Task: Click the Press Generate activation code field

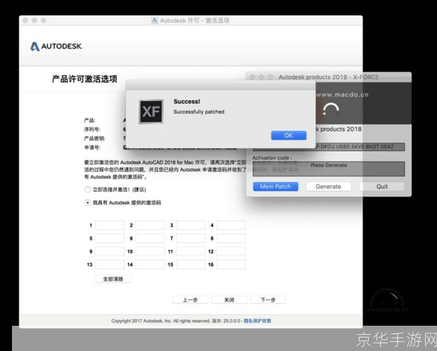Action: [x=329, y=168]
